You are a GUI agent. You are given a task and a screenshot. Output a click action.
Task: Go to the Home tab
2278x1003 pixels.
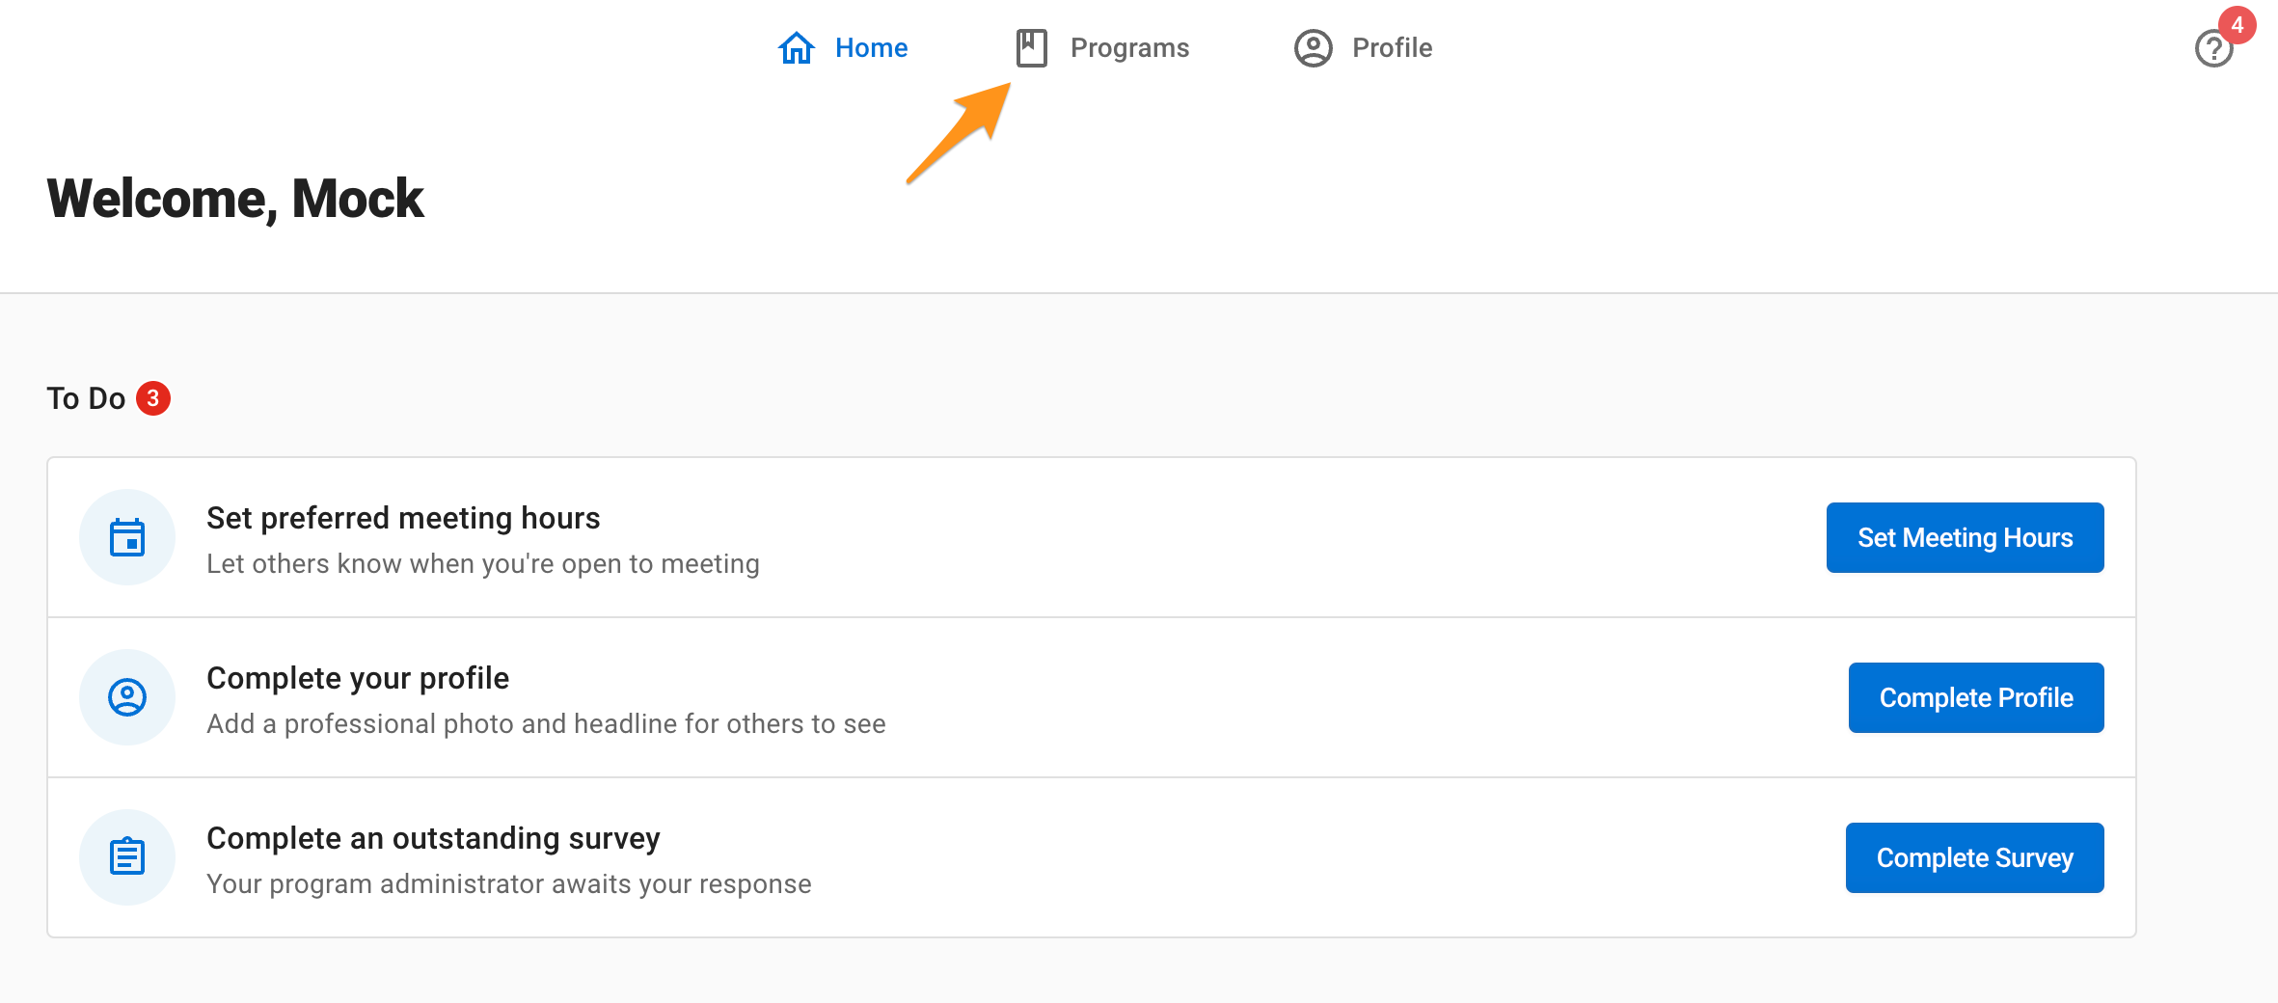[x=842, y=47]
